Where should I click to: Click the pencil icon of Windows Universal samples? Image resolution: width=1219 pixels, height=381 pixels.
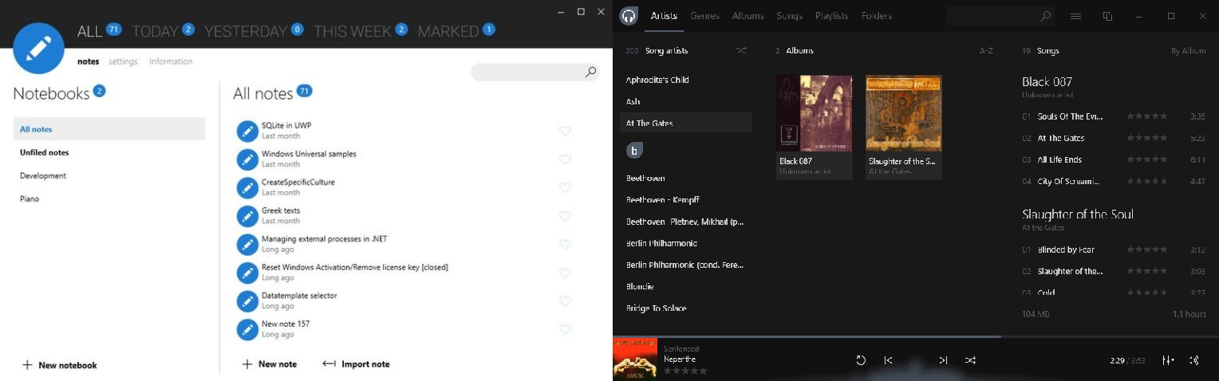[x=247, y=159]
